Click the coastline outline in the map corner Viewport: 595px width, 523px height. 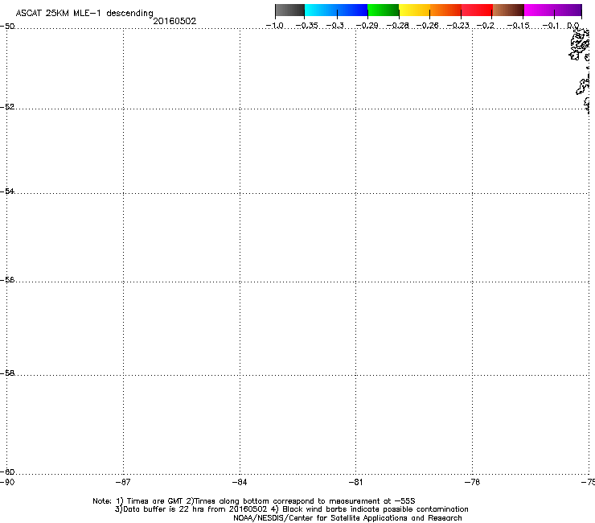581,70
